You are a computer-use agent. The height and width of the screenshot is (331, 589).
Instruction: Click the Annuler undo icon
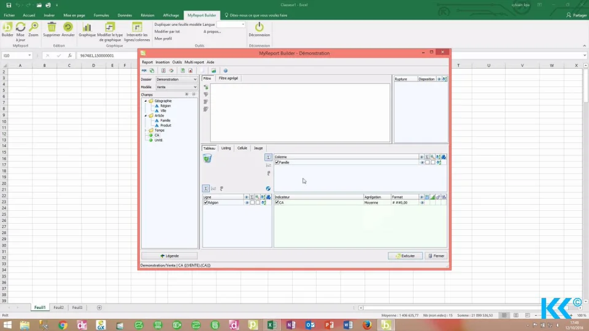point(68,27)
